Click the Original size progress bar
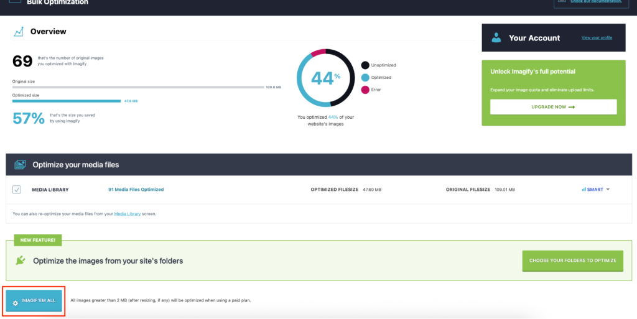Screen dimensions: 637x319 (x=138, y=87)
